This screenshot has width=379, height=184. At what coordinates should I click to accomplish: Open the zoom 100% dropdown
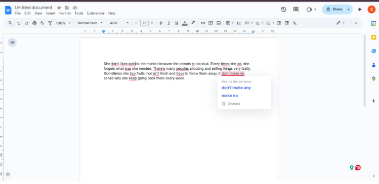(x=63, y=23)
